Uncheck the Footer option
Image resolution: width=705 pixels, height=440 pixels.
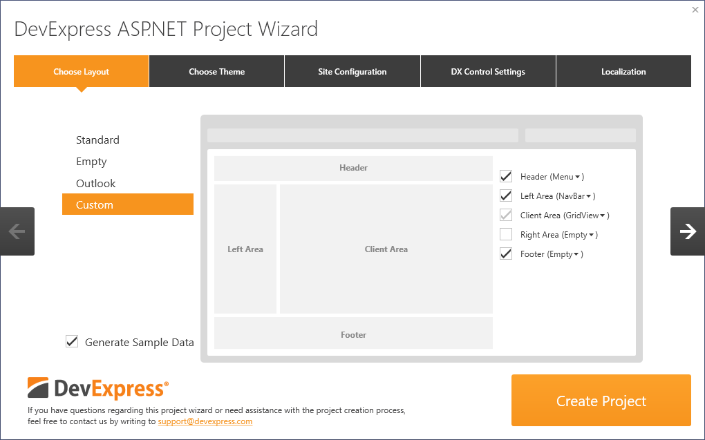(505, 254)
